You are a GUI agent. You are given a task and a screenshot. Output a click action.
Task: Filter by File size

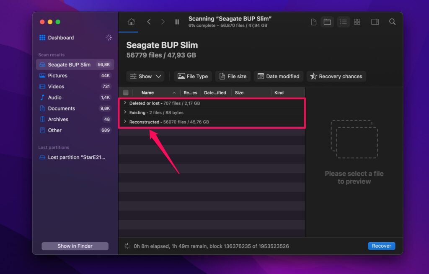click(233, 76)
